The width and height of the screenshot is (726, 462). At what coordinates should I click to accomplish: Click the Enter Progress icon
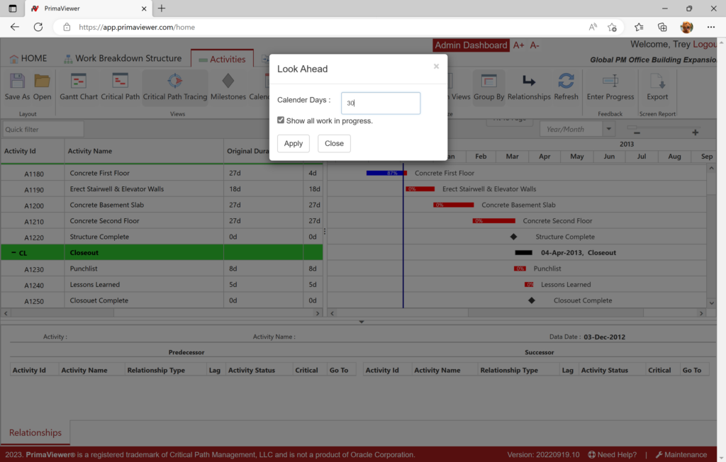610,81
